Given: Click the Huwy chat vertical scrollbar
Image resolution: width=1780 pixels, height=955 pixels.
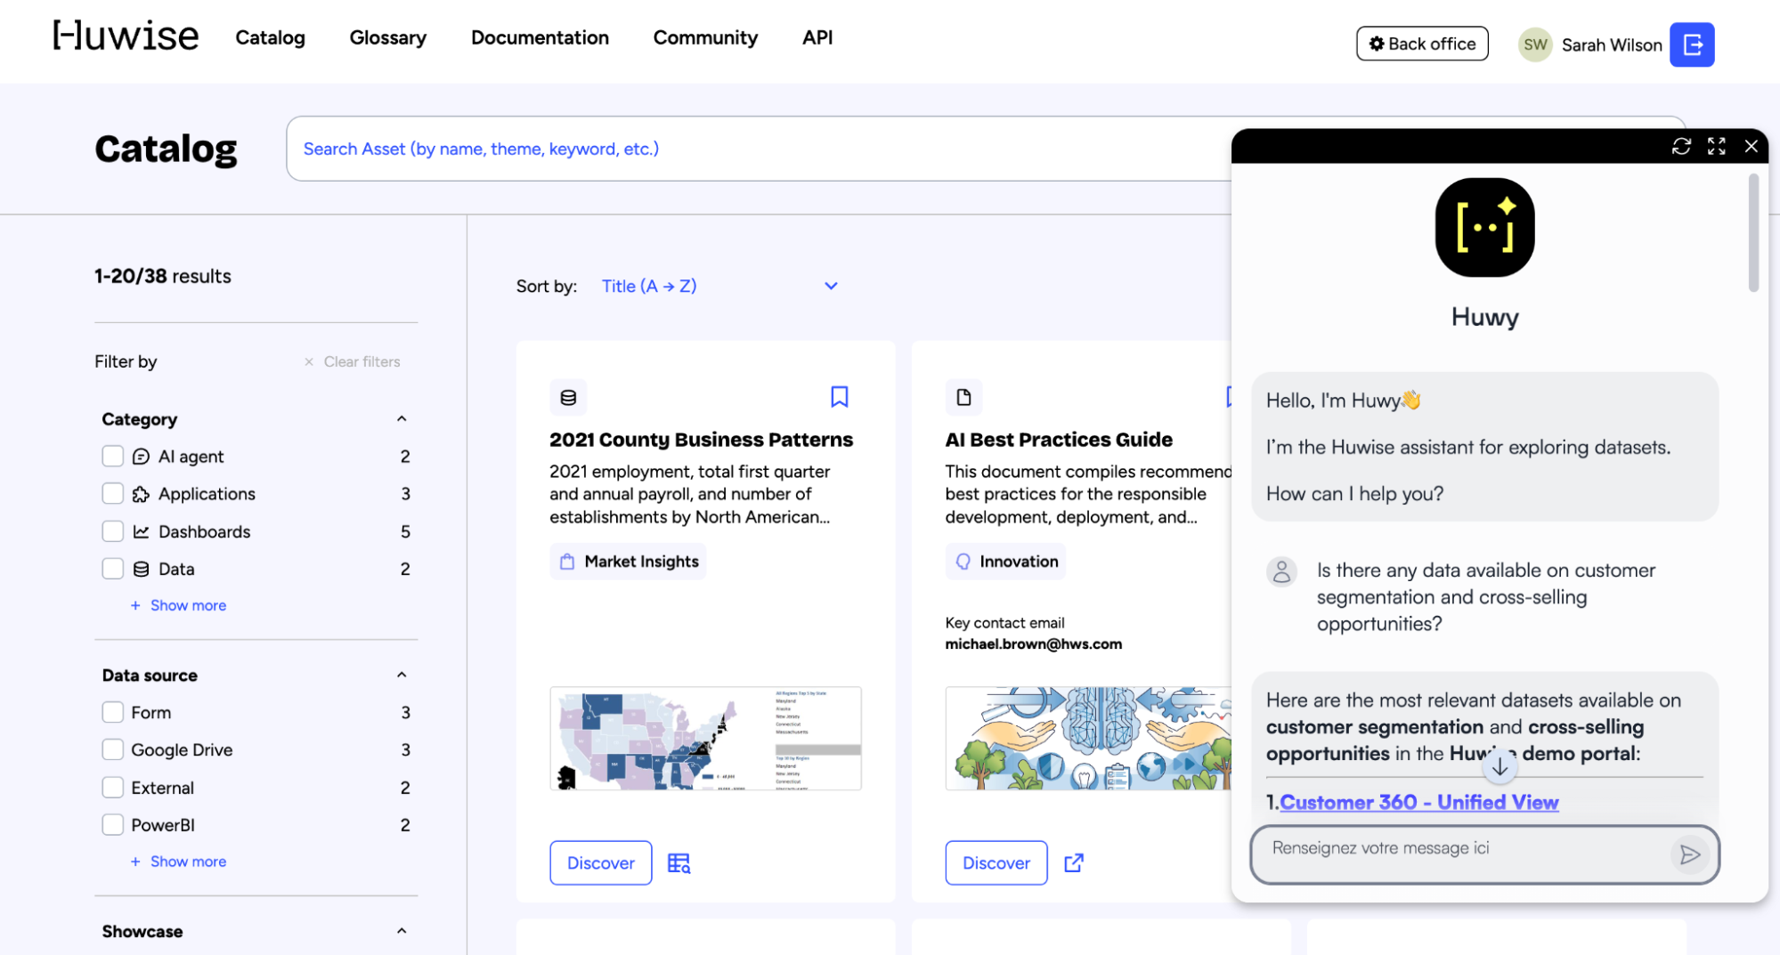Looking at the screenshot, I should tap(1753, 233).
